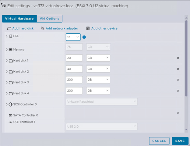Click the Memory module icon
190x146 pixels.
click(11, 49)
